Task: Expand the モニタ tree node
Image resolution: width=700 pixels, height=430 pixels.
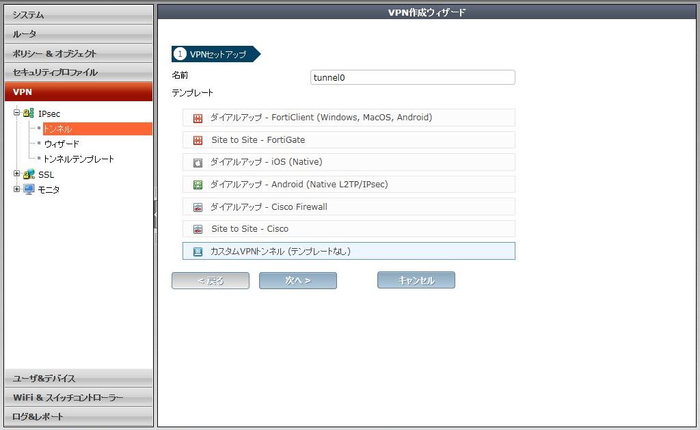Action: pyautogui.click(x=16, y=189)
